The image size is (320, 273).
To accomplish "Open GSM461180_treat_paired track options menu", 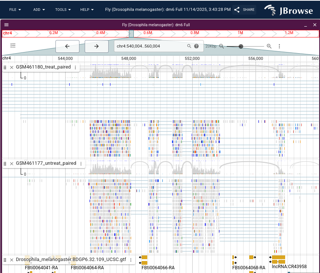I will (75, 67).
